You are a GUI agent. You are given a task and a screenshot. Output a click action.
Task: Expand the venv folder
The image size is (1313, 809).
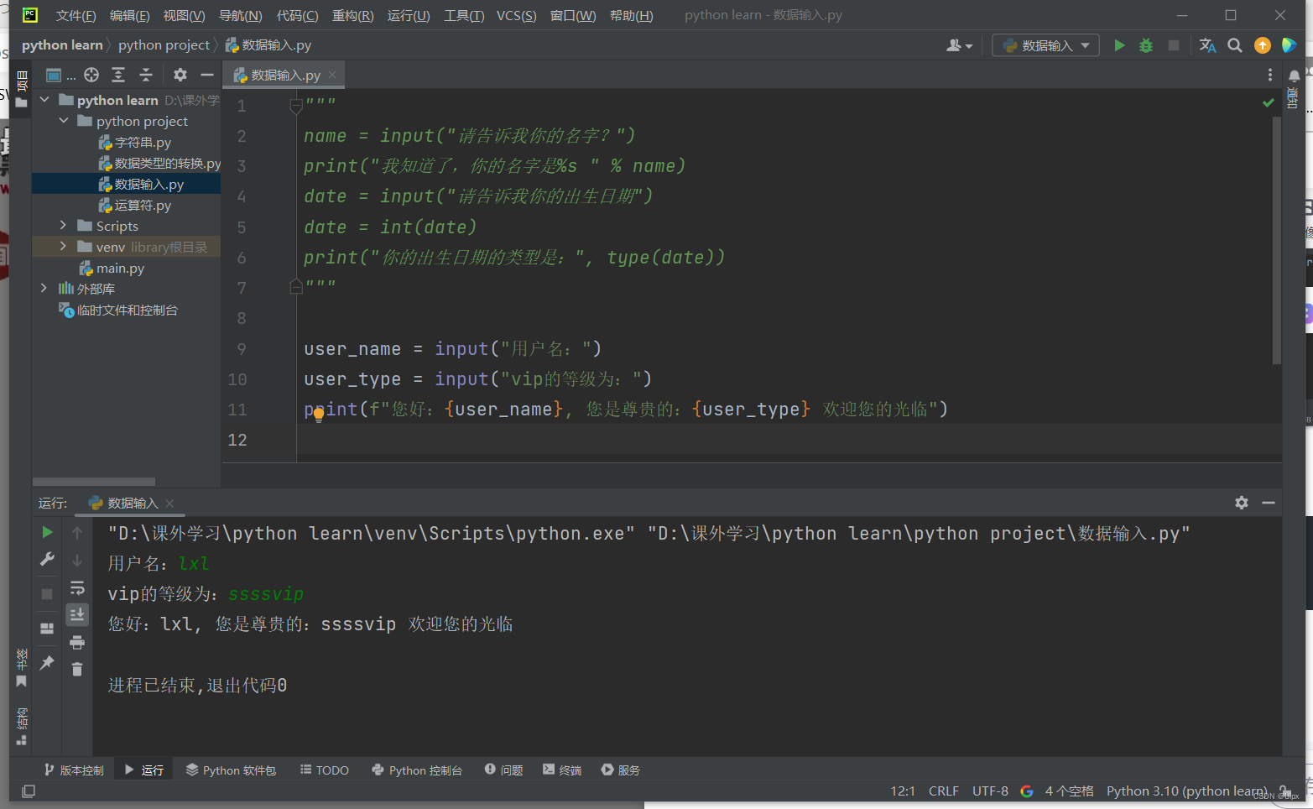click(63, 246)
